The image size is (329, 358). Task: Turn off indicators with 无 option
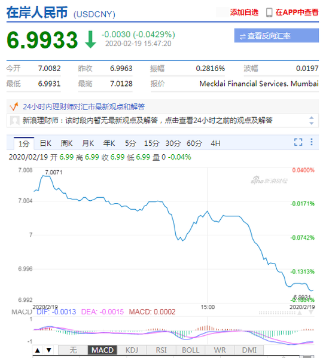tap(73, 350)
